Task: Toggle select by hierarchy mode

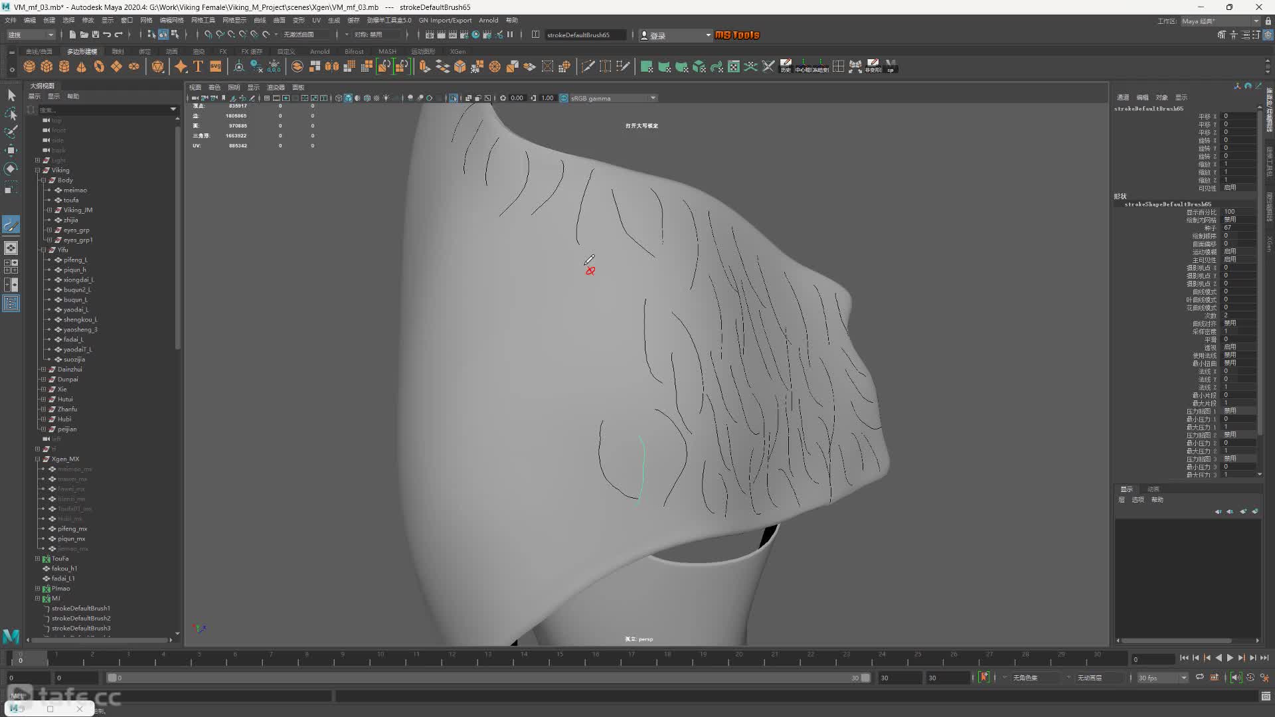Action: pyautogui.click(x=151, y=35)
